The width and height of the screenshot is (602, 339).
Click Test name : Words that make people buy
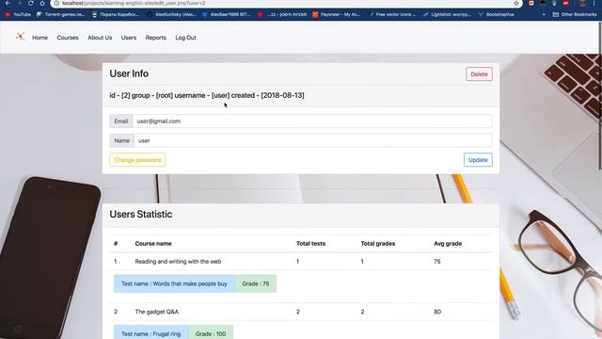174,283
